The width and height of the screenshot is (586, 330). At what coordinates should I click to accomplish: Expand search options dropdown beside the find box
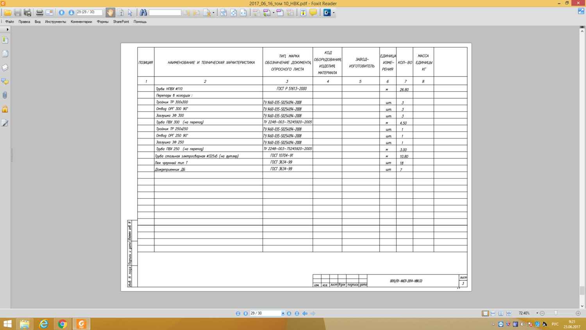[x=213, y=13]
